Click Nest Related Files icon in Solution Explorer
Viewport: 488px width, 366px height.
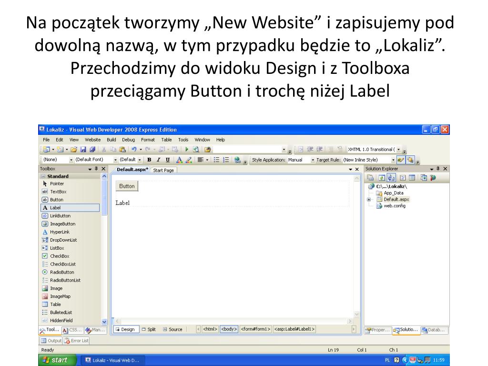pyautogui.click(x=391, y=178)
